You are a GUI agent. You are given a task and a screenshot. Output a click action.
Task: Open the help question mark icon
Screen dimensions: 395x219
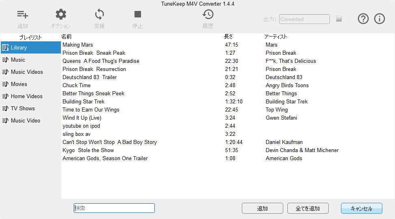[x=363, y=19]
